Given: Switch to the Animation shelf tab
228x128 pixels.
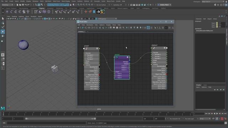Looking at the screenshot, I should pyautogui.click(x=50, y=8).
